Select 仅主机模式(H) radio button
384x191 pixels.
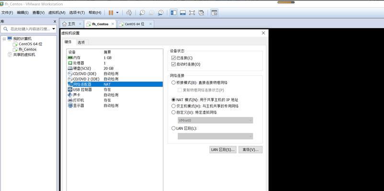coord(174,106)
